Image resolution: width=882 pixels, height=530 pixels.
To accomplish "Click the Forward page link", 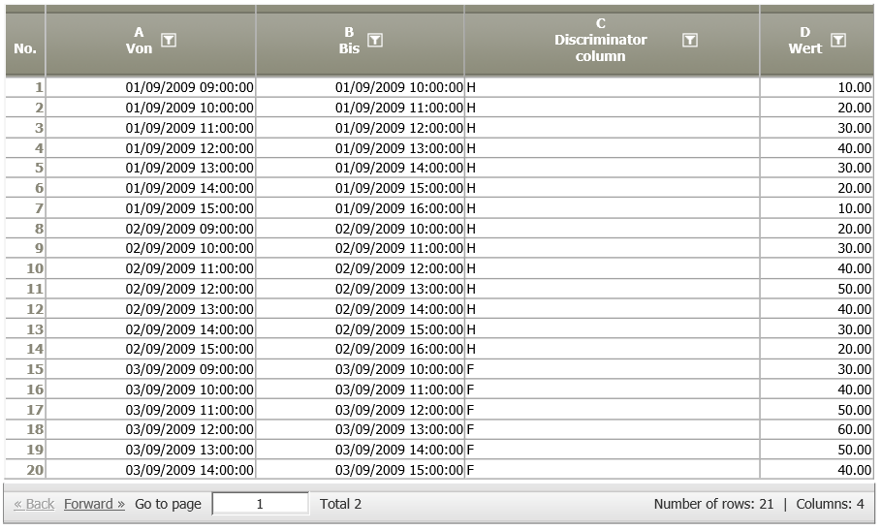I will tap(94, 504).
